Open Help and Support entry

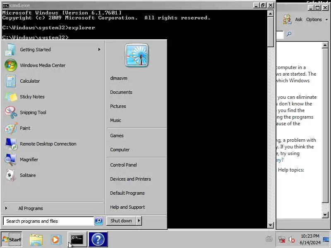127,207
